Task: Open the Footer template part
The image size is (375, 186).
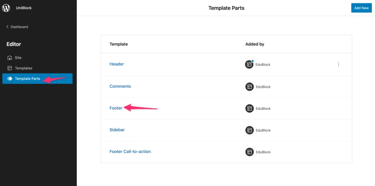Action: pyautogui.click(x=116, y=108)
